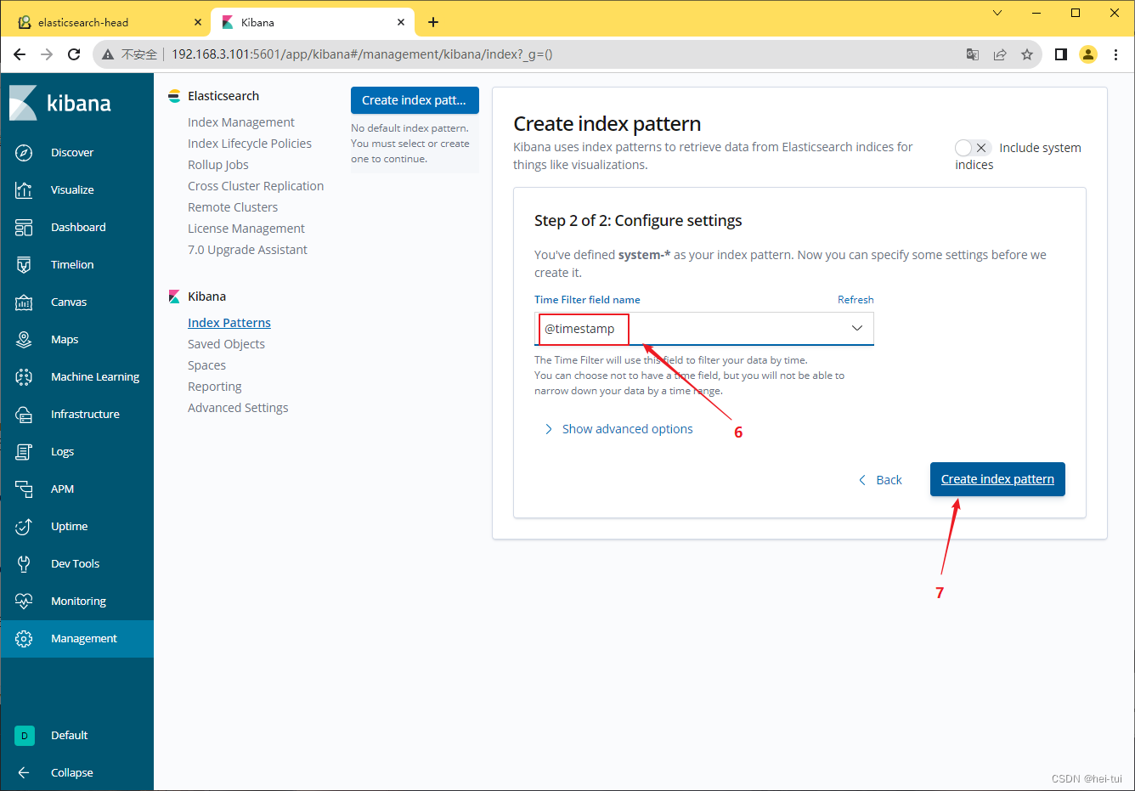Click the browser address bar URL

[363, 54]
